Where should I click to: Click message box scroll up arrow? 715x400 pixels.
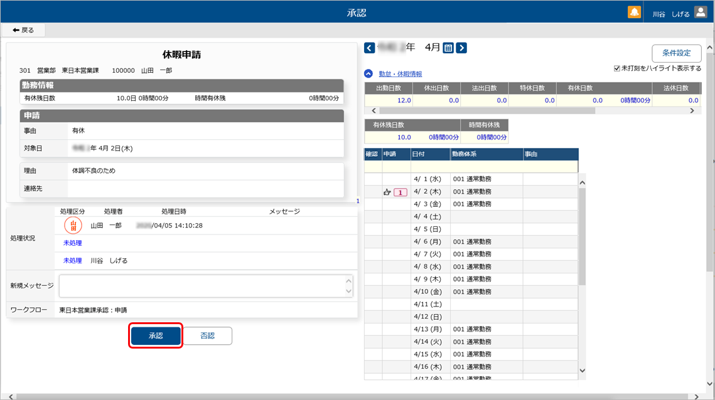tap(349, 281)
